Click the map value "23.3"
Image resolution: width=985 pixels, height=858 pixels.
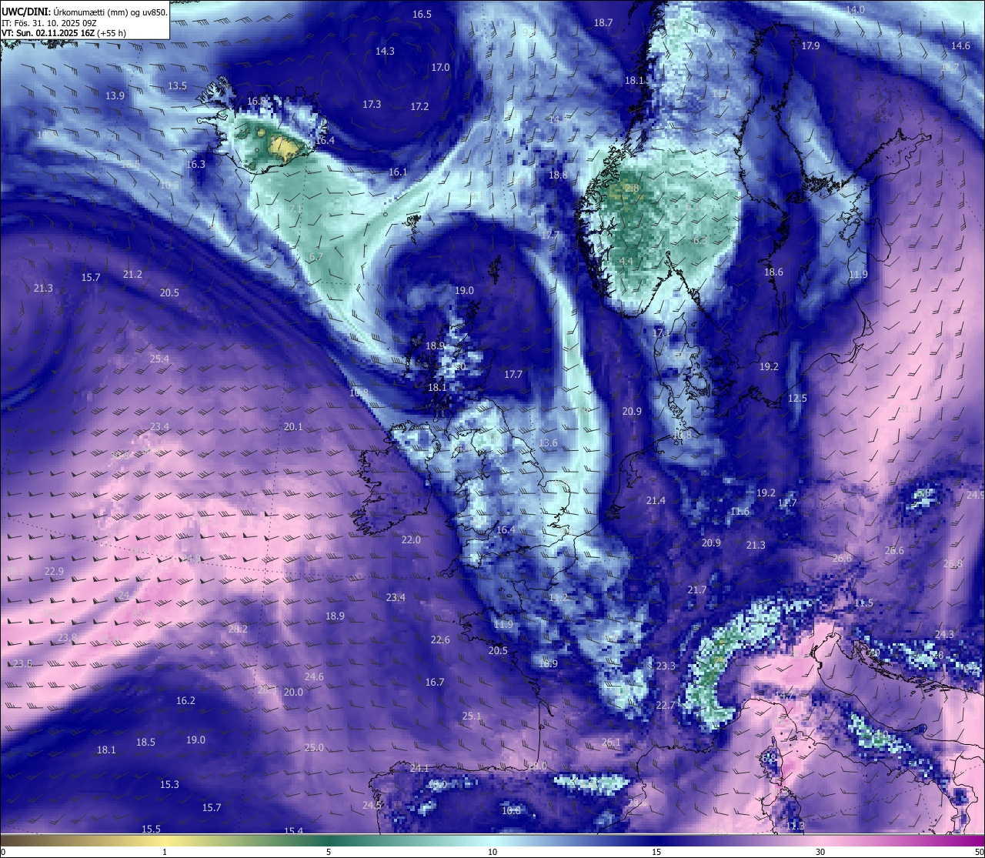[666, 666]
